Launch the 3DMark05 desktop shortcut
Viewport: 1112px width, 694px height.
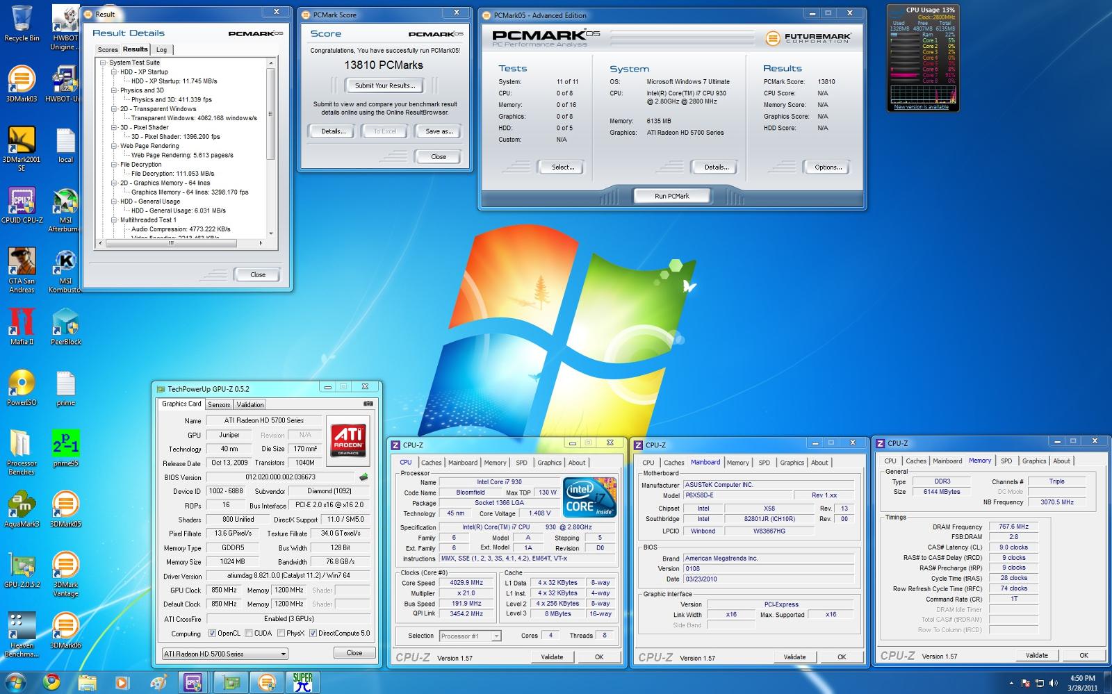[65, 509]
